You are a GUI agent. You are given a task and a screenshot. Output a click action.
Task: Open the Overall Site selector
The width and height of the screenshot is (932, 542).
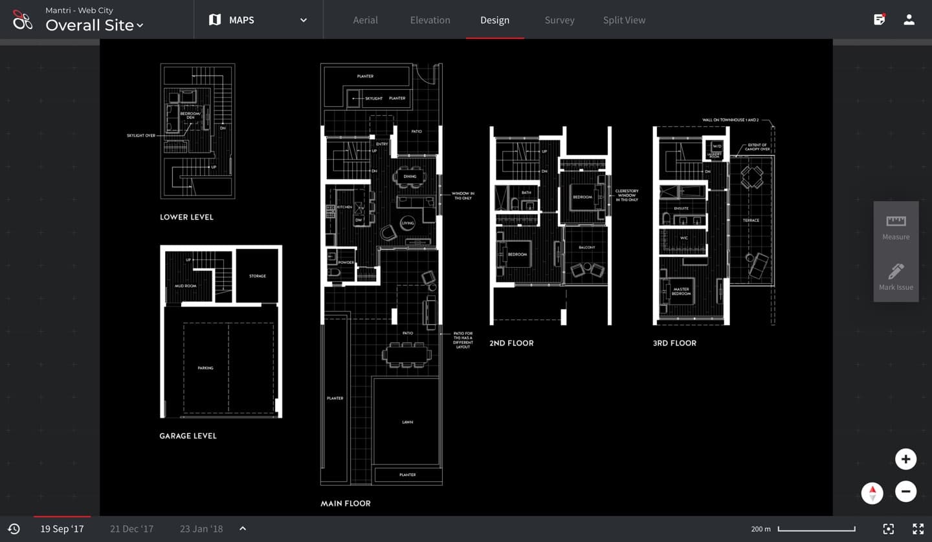[94, 25]
